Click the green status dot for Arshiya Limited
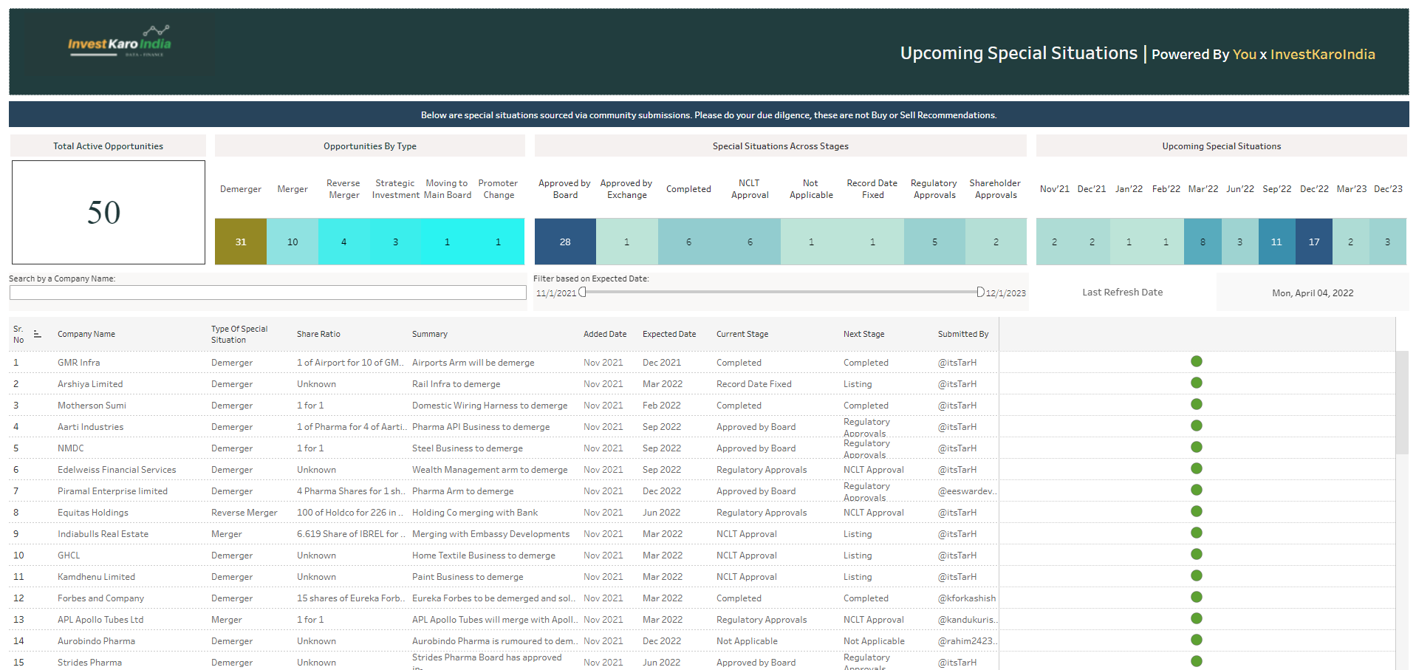Image resolution: width=1416 pixels, height=670 pixels. coord(1197,383)
